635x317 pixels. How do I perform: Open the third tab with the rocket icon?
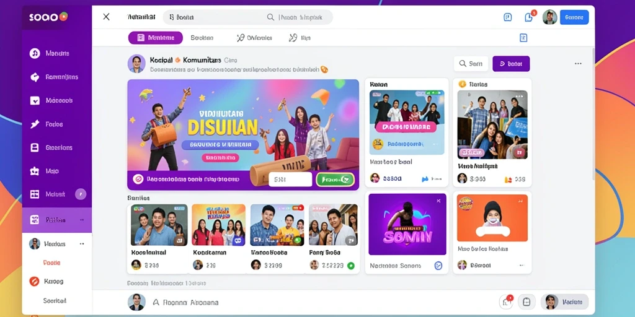click(x=254, y=38)
